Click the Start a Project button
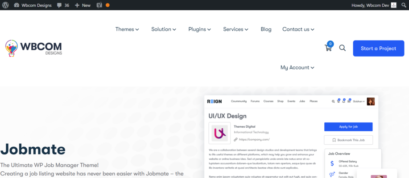 (379, 49)
